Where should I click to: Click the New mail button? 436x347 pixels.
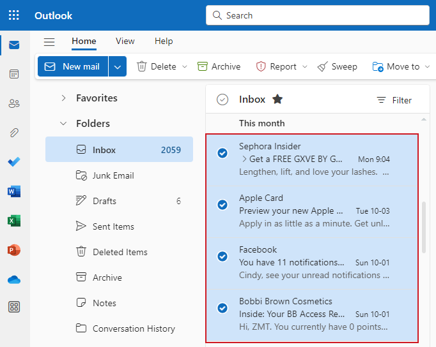[x=73, y=66]
